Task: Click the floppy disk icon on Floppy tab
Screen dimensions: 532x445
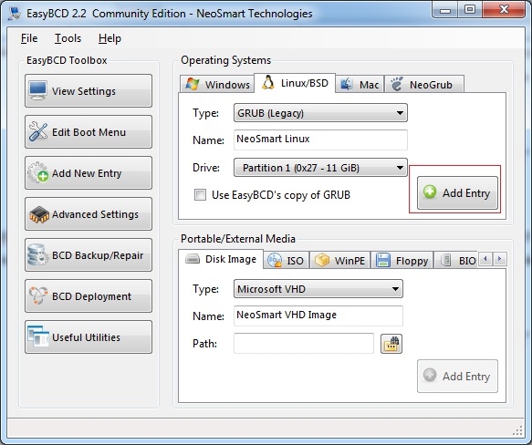Action: tap(383, 261)
